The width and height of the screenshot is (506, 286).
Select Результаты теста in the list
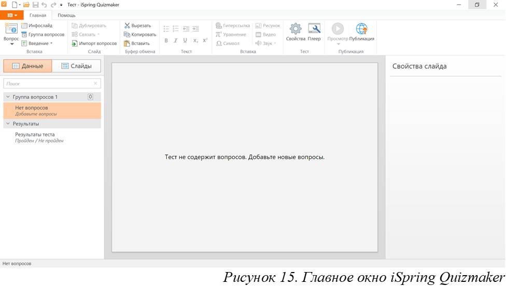point(35,134)
